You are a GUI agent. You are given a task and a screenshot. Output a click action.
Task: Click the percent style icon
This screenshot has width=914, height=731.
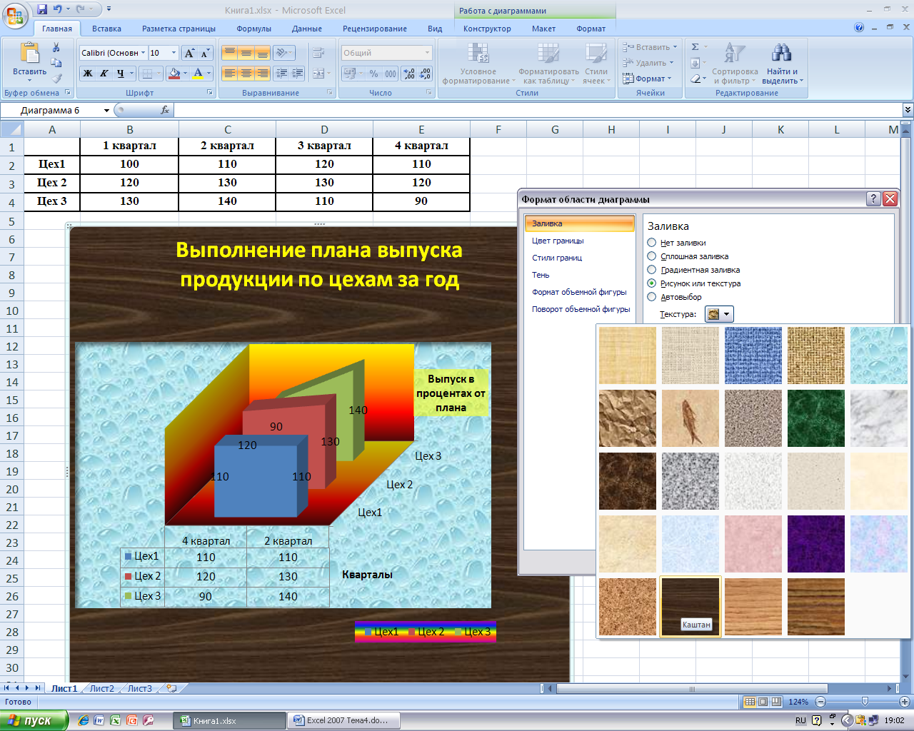pyautogui.click(x=373, y=73)
